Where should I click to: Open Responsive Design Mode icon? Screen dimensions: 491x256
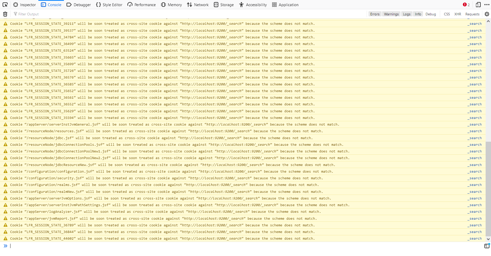point(478,5)
